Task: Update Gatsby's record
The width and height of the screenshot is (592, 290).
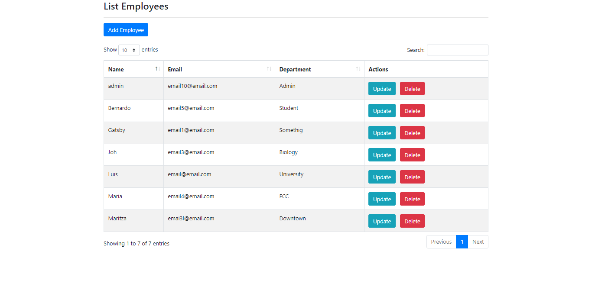Action: [x=382, y=133]
